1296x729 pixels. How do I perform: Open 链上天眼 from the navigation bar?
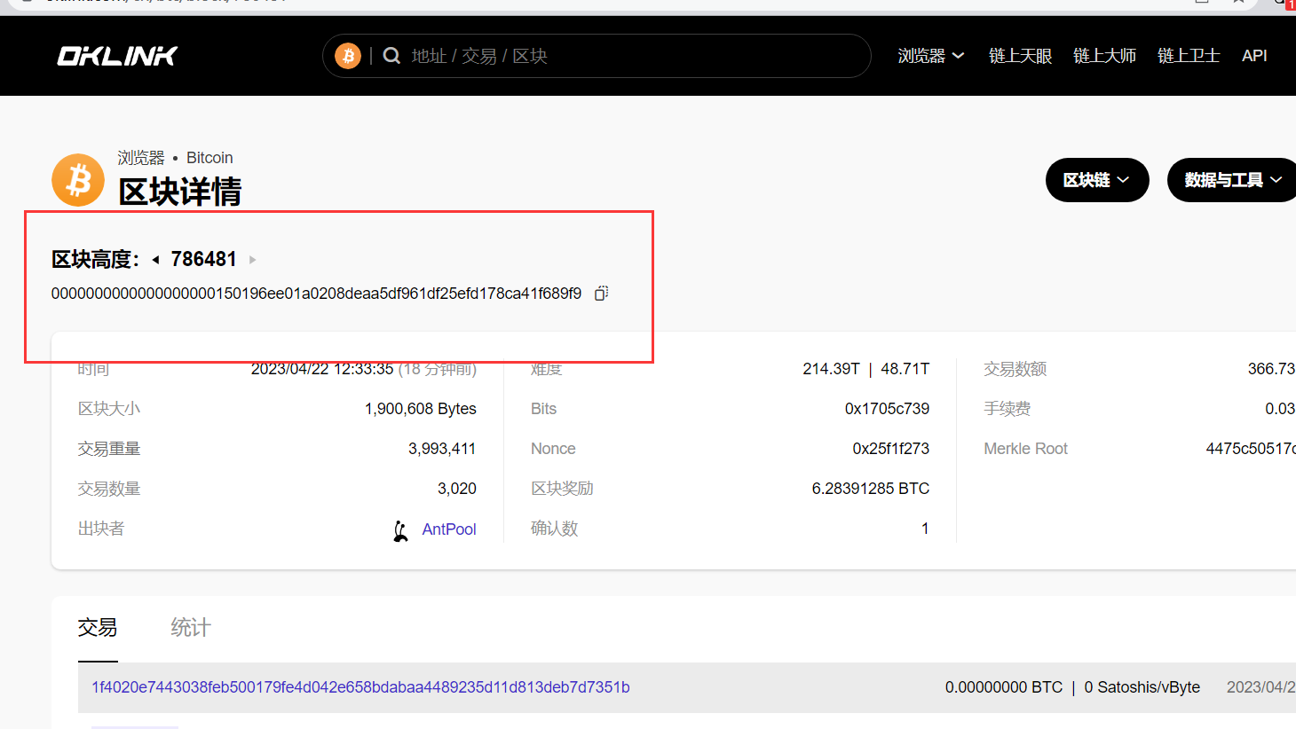click(x=1020, y=56)
